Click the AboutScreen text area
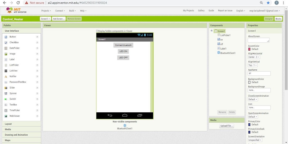 pos(258,40)
